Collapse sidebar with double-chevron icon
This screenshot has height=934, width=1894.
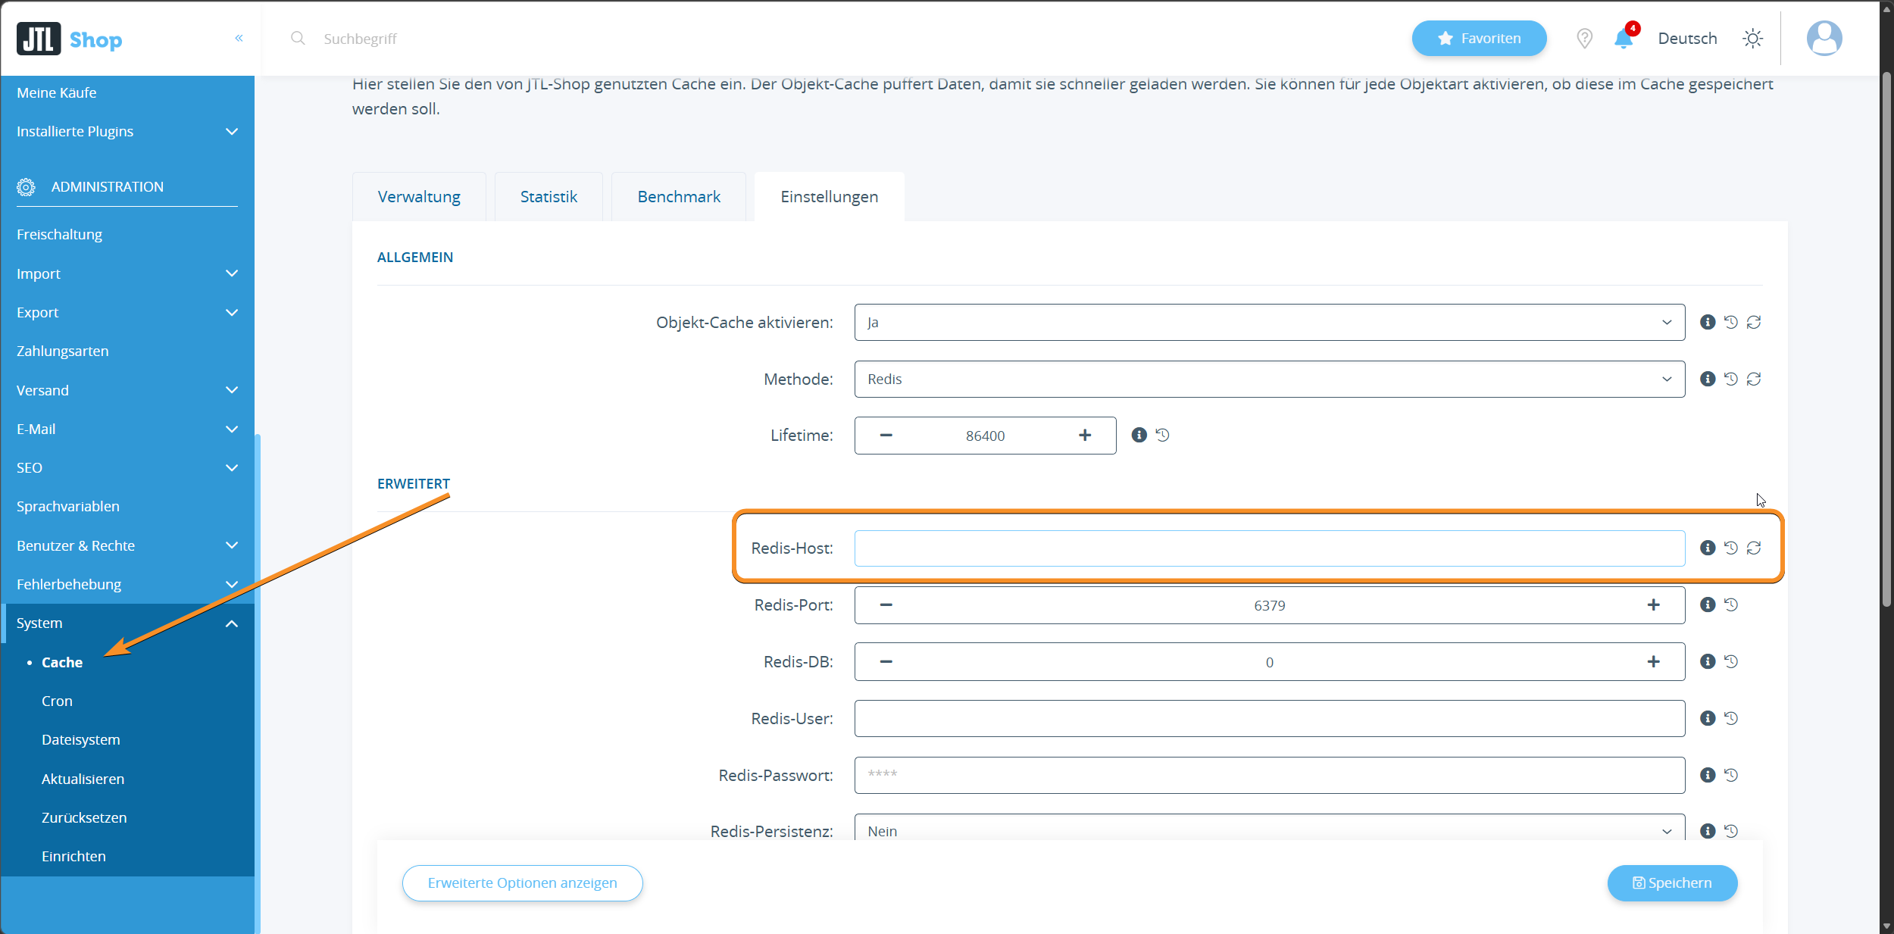tap(239, 38)
